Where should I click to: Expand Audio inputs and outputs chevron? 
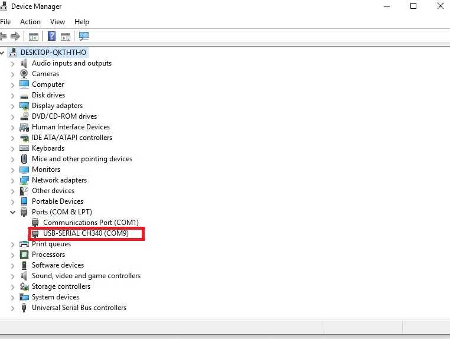coord(12,64)
